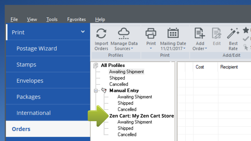Click the star icon in Add/Edit group
Viewport: 251px width, 141px height.
pyautogui.click(x=246, y=30)
